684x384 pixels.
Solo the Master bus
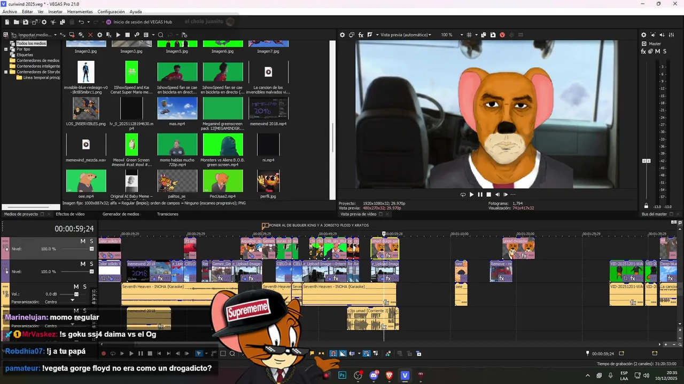(x=665, y=52)
